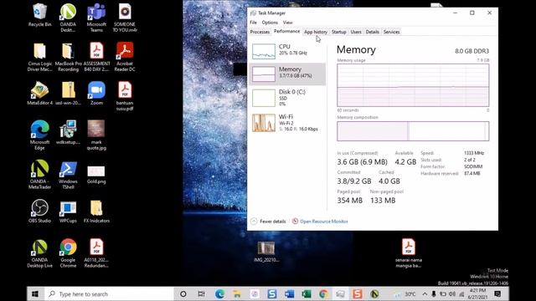Click the Memory composition bar
This screenshot has width=536, height=301.
pos(413,131)
